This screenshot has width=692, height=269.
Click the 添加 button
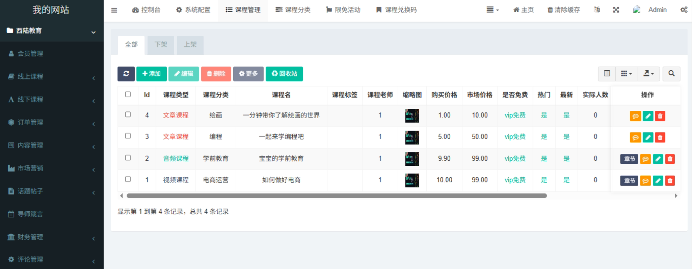coord(151,74)
